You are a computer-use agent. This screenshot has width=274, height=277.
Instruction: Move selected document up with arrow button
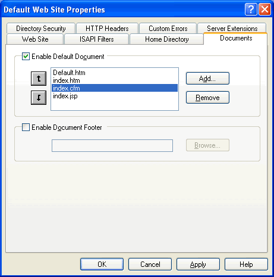[39, 79]
